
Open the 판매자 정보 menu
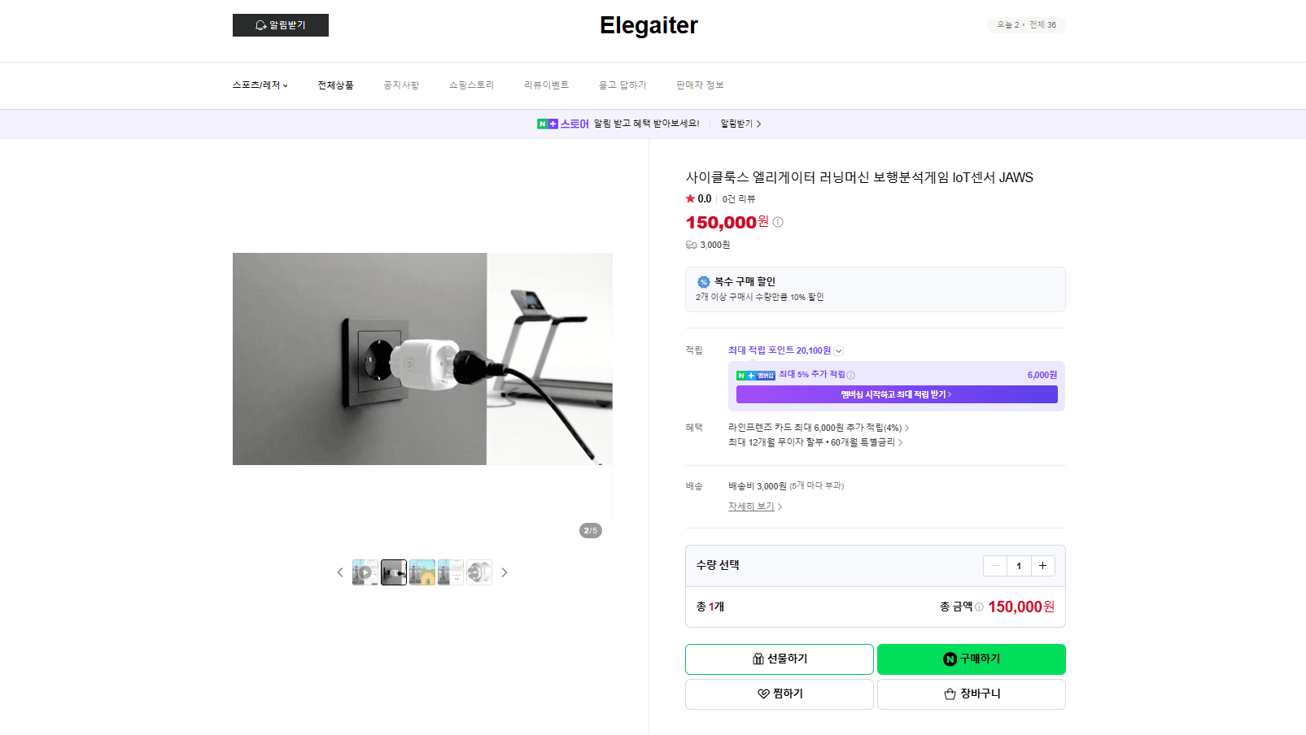click(x=700, y=85)
